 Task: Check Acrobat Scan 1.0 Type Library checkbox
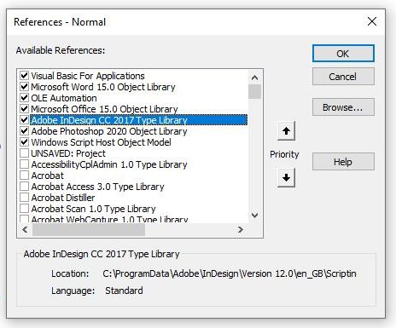pos(24,209)
